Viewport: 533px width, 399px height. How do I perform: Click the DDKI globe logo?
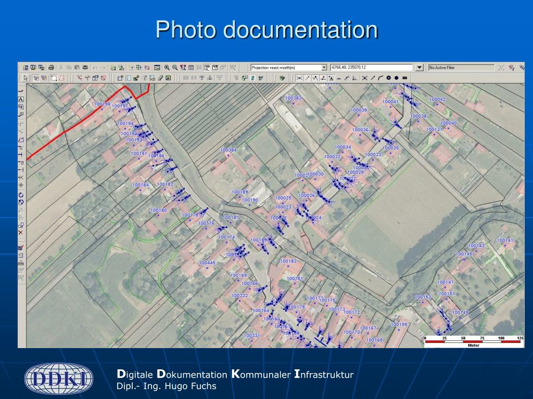(x=58, y=379)
